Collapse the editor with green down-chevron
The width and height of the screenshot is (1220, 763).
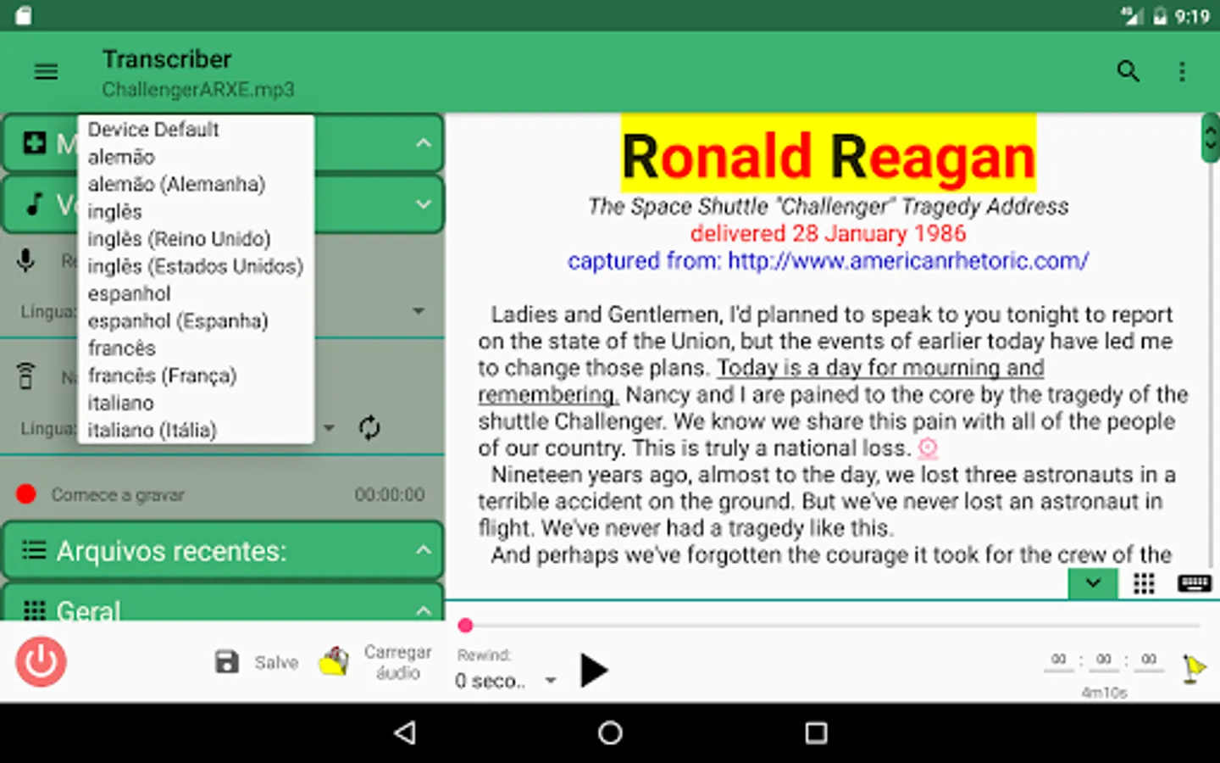tap(1093, 583)
